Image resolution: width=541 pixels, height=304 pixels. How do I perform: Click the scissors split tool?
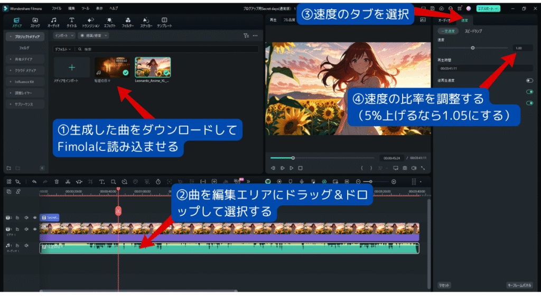point(68,182)
